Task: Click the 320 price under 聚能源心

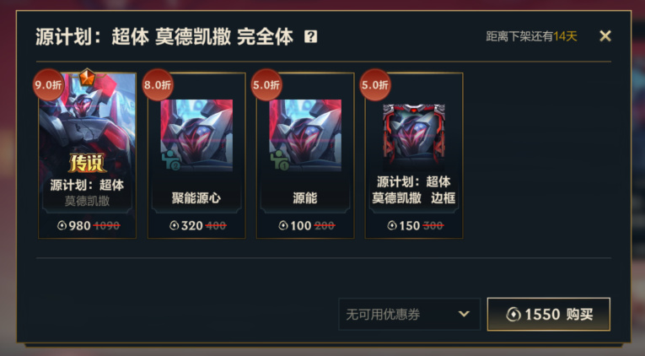Action: (191, 225)
